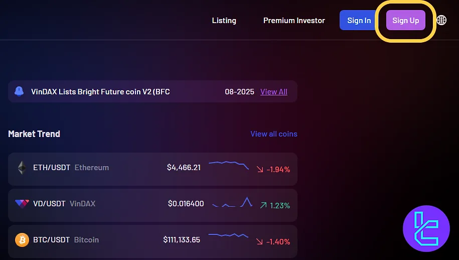Click the purple logo badge in the corner
This screenshot has width=459, height=260.
pos(426,229)
